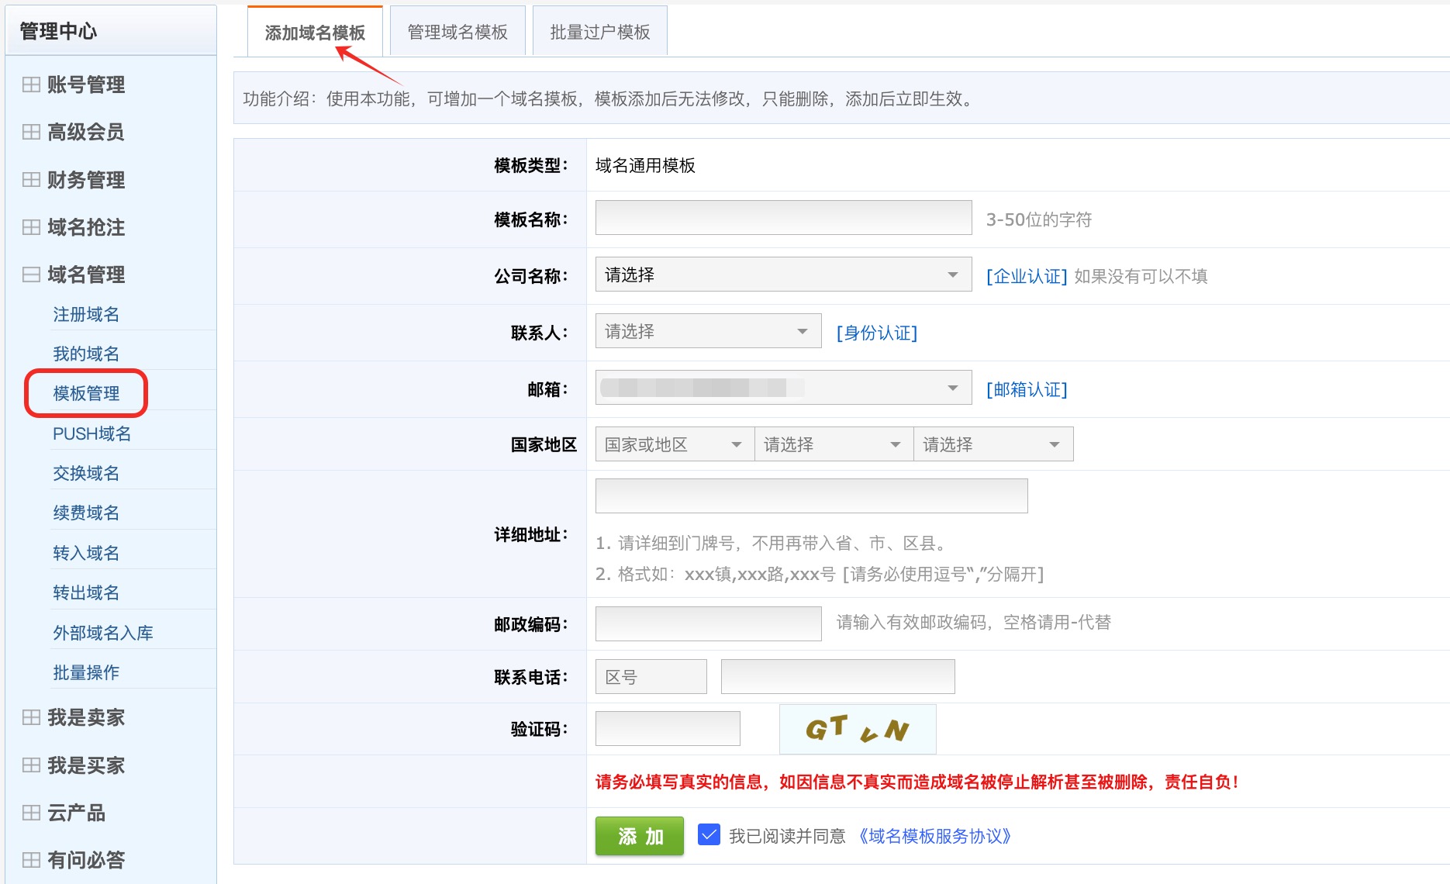Collapse the 域名管理 minus icon

click(x=31, y=275)
